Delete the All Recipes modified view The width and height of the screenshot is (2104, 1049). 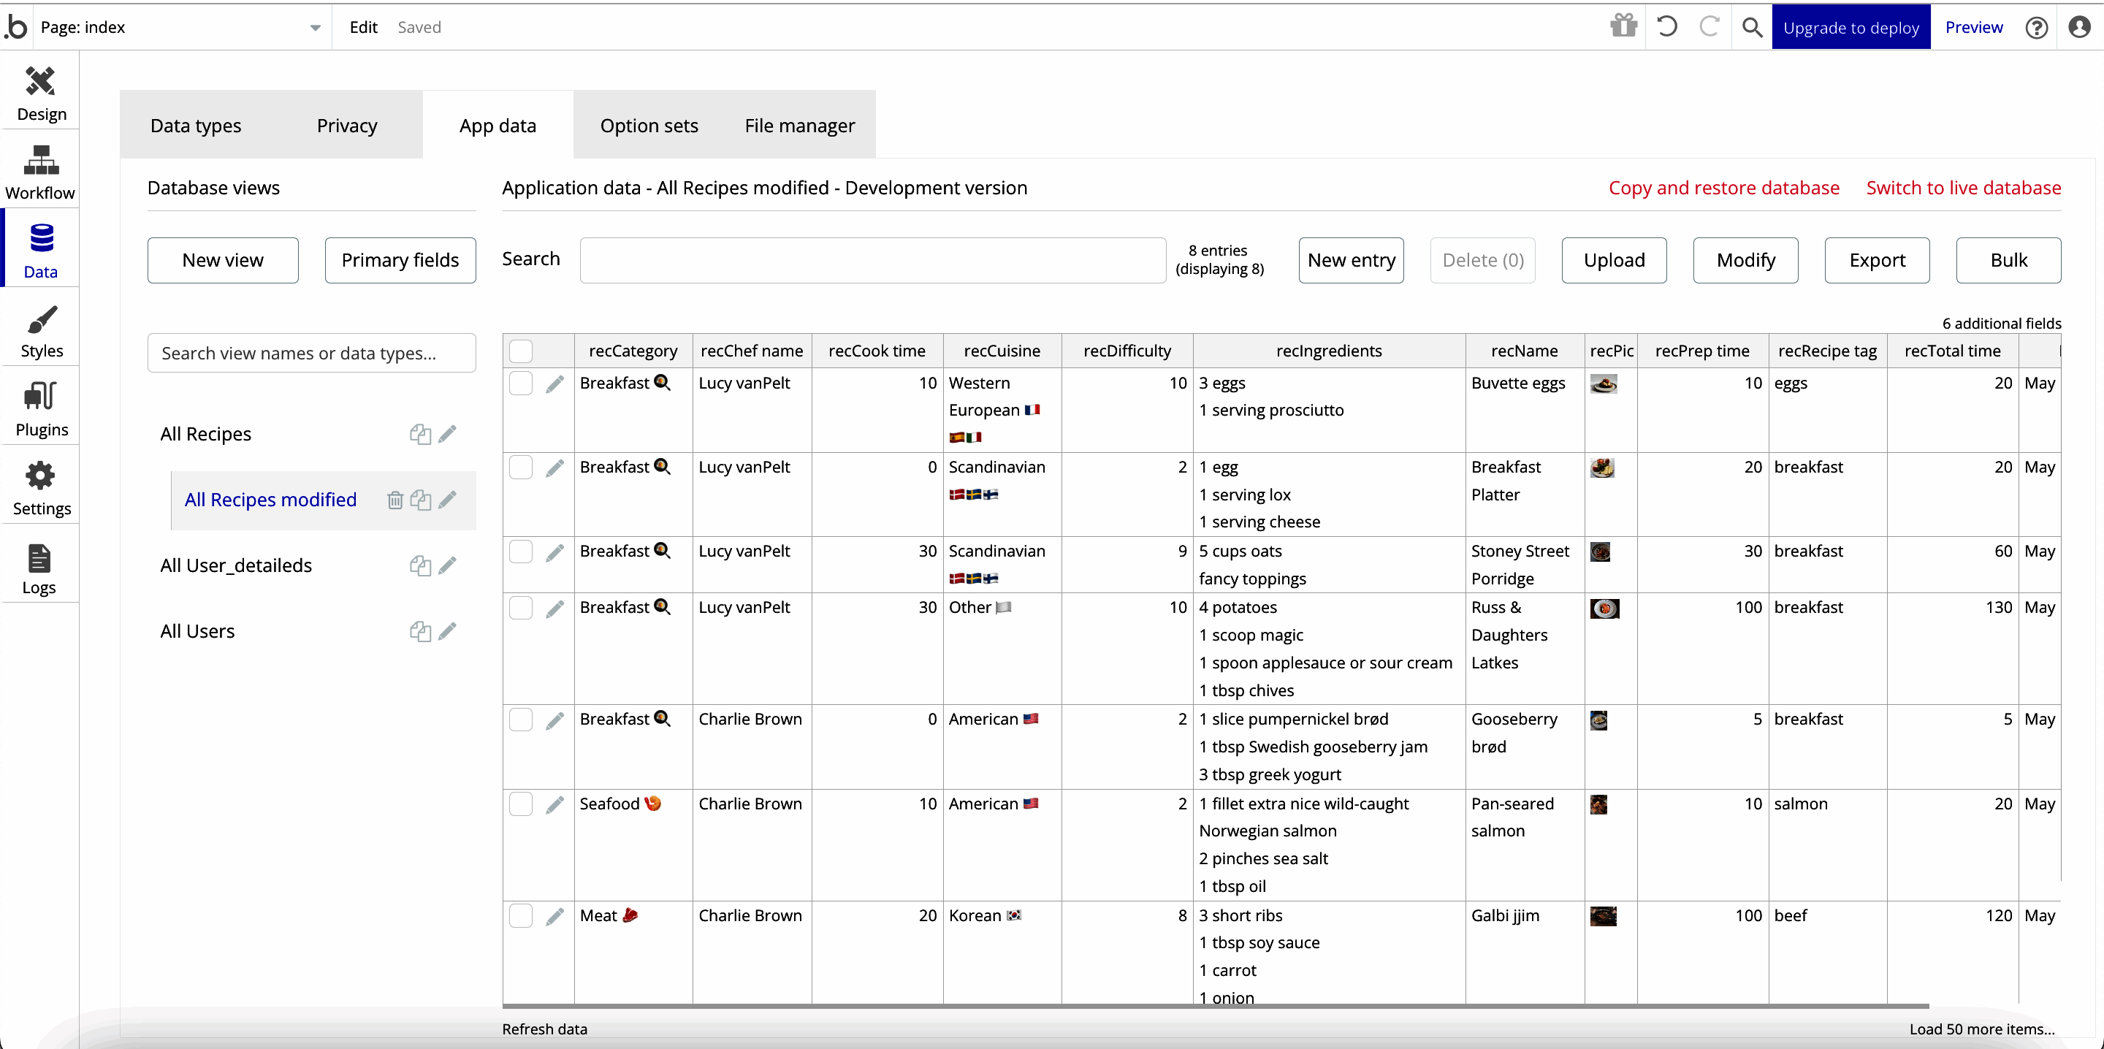click(394, 499)
